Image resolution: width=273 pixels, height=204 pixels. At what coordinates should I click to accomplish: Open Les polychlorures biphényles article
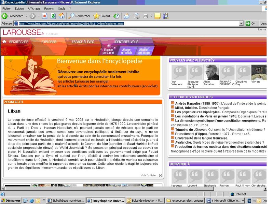coord(198,112)
